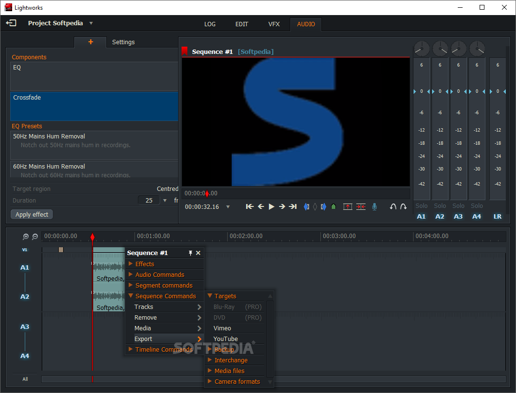Open the timecode display dropdown arrow
Image resolution: width=516 pixels, height=393 pixels.
(228, 207)
